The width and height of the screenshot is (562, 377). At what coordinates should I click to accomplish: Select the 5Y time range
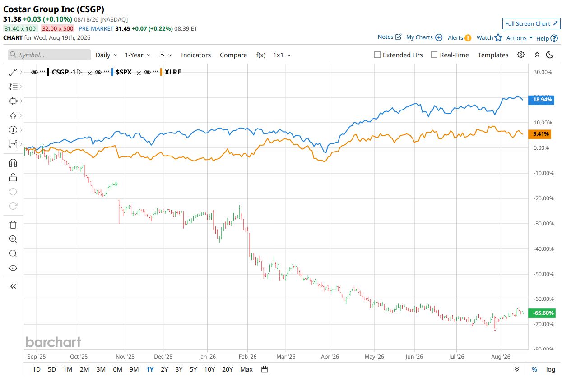193,369
